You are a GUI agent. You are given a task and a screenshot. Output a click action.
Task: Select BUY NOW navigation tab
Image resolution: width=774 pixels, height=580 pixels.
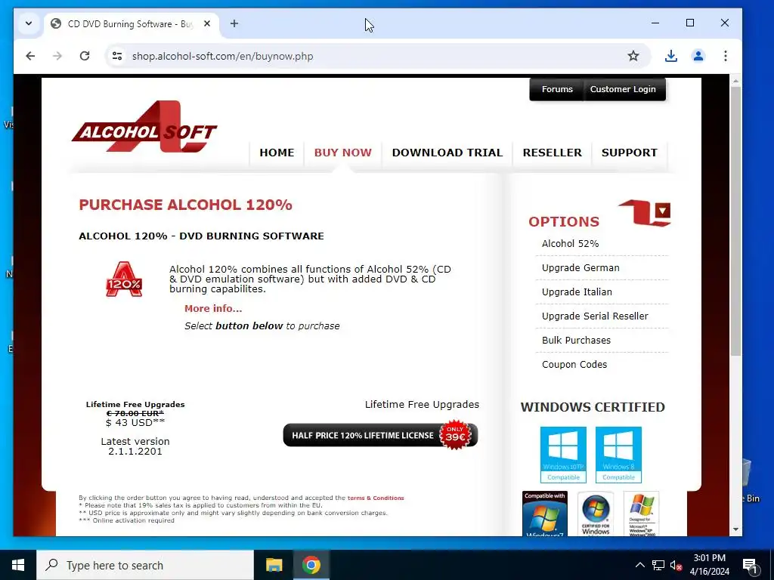point(343,153)
